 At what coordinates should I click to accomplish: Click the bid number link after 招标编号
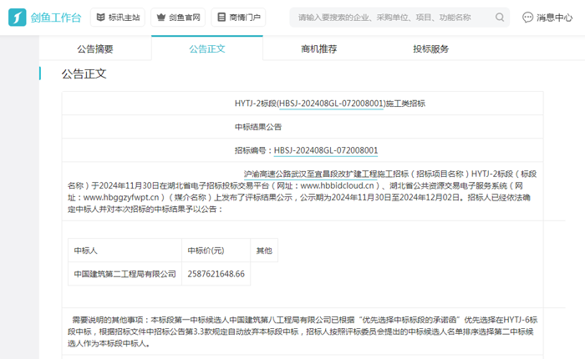click(326, 150)
